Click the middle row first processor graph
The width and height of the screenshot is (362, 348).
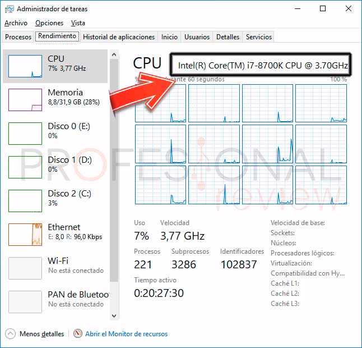click(x=160, y=144)
